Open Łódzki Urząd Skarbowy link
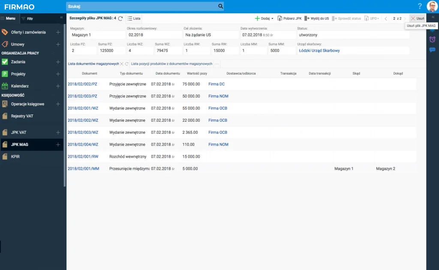The height and width of the screenshot is (270, 439). 319,50
